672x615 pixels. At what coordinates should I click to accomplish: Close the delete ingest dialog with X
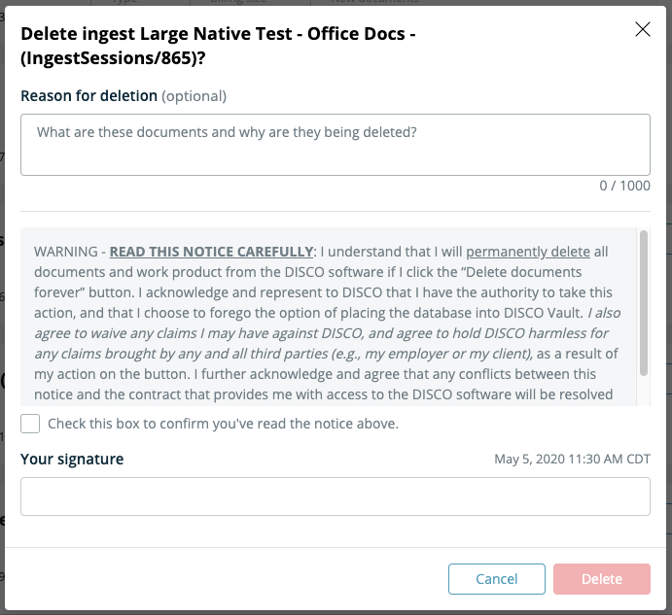tap(643, 29)
